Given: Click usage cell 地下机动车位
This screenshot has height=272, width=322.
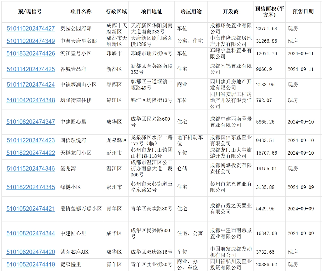Looking at the screenshot, I should (190, 141).
